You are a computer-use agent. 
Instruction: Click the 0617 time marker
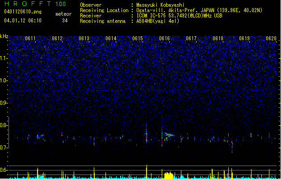[x=191, y=38]
